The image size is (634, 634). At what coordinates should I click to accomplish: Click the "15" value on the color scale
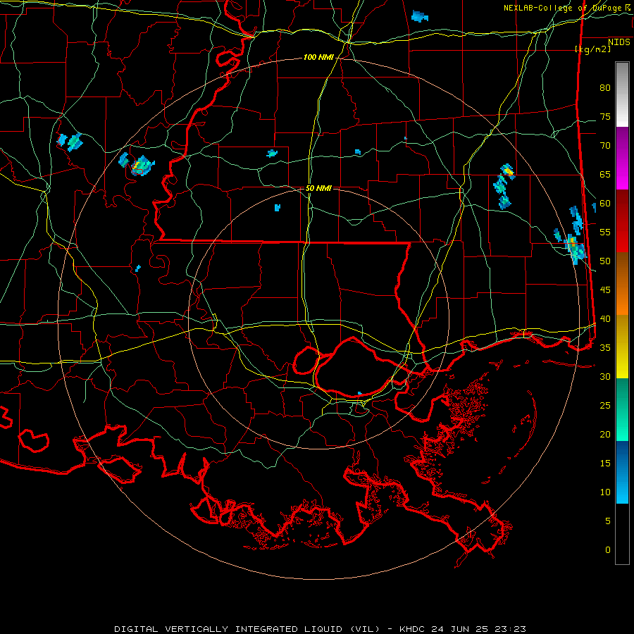605,464
